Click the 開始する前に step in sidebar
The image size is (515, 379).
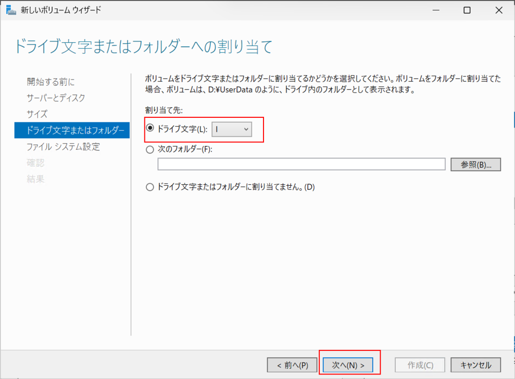pyautogui.click(x=51, y=82)
